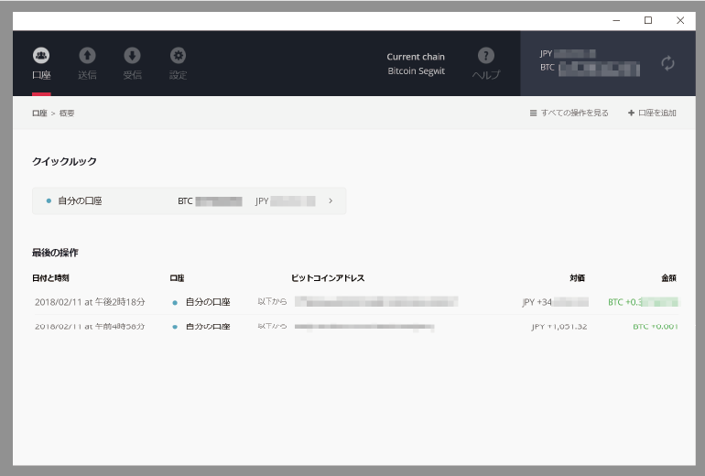
Task: Click 自分の口座 in 午後2時18分 row
Action: click(208, 302)
